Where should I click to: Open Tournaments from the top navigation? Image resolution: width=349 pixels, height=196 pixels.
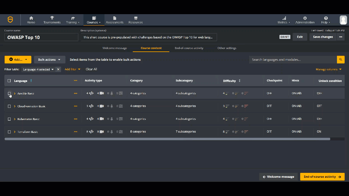52,20
